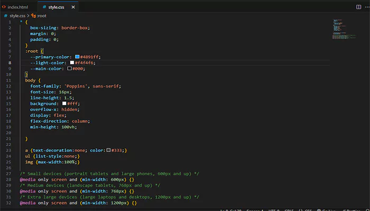Click the '--light-color' variable name
Viewport: 370px width, 211px height.
[x=47, y=63]
